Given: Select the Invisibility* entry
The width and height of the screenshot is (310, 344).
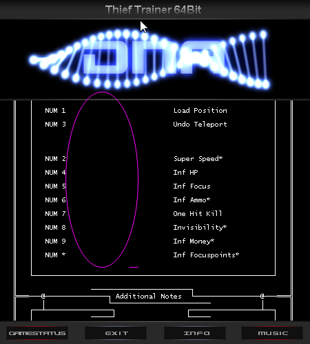Looking at the screenshot, I should tap(200, 228).
